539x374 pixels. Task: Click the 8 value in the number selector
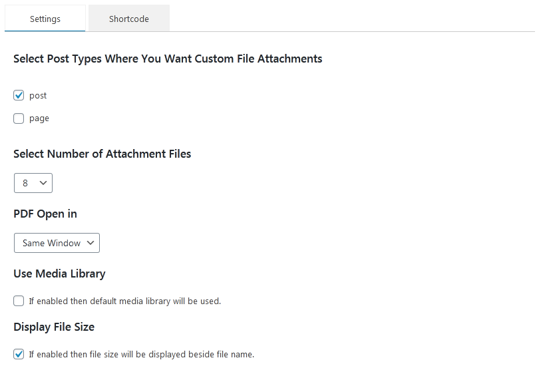[25, 182]
